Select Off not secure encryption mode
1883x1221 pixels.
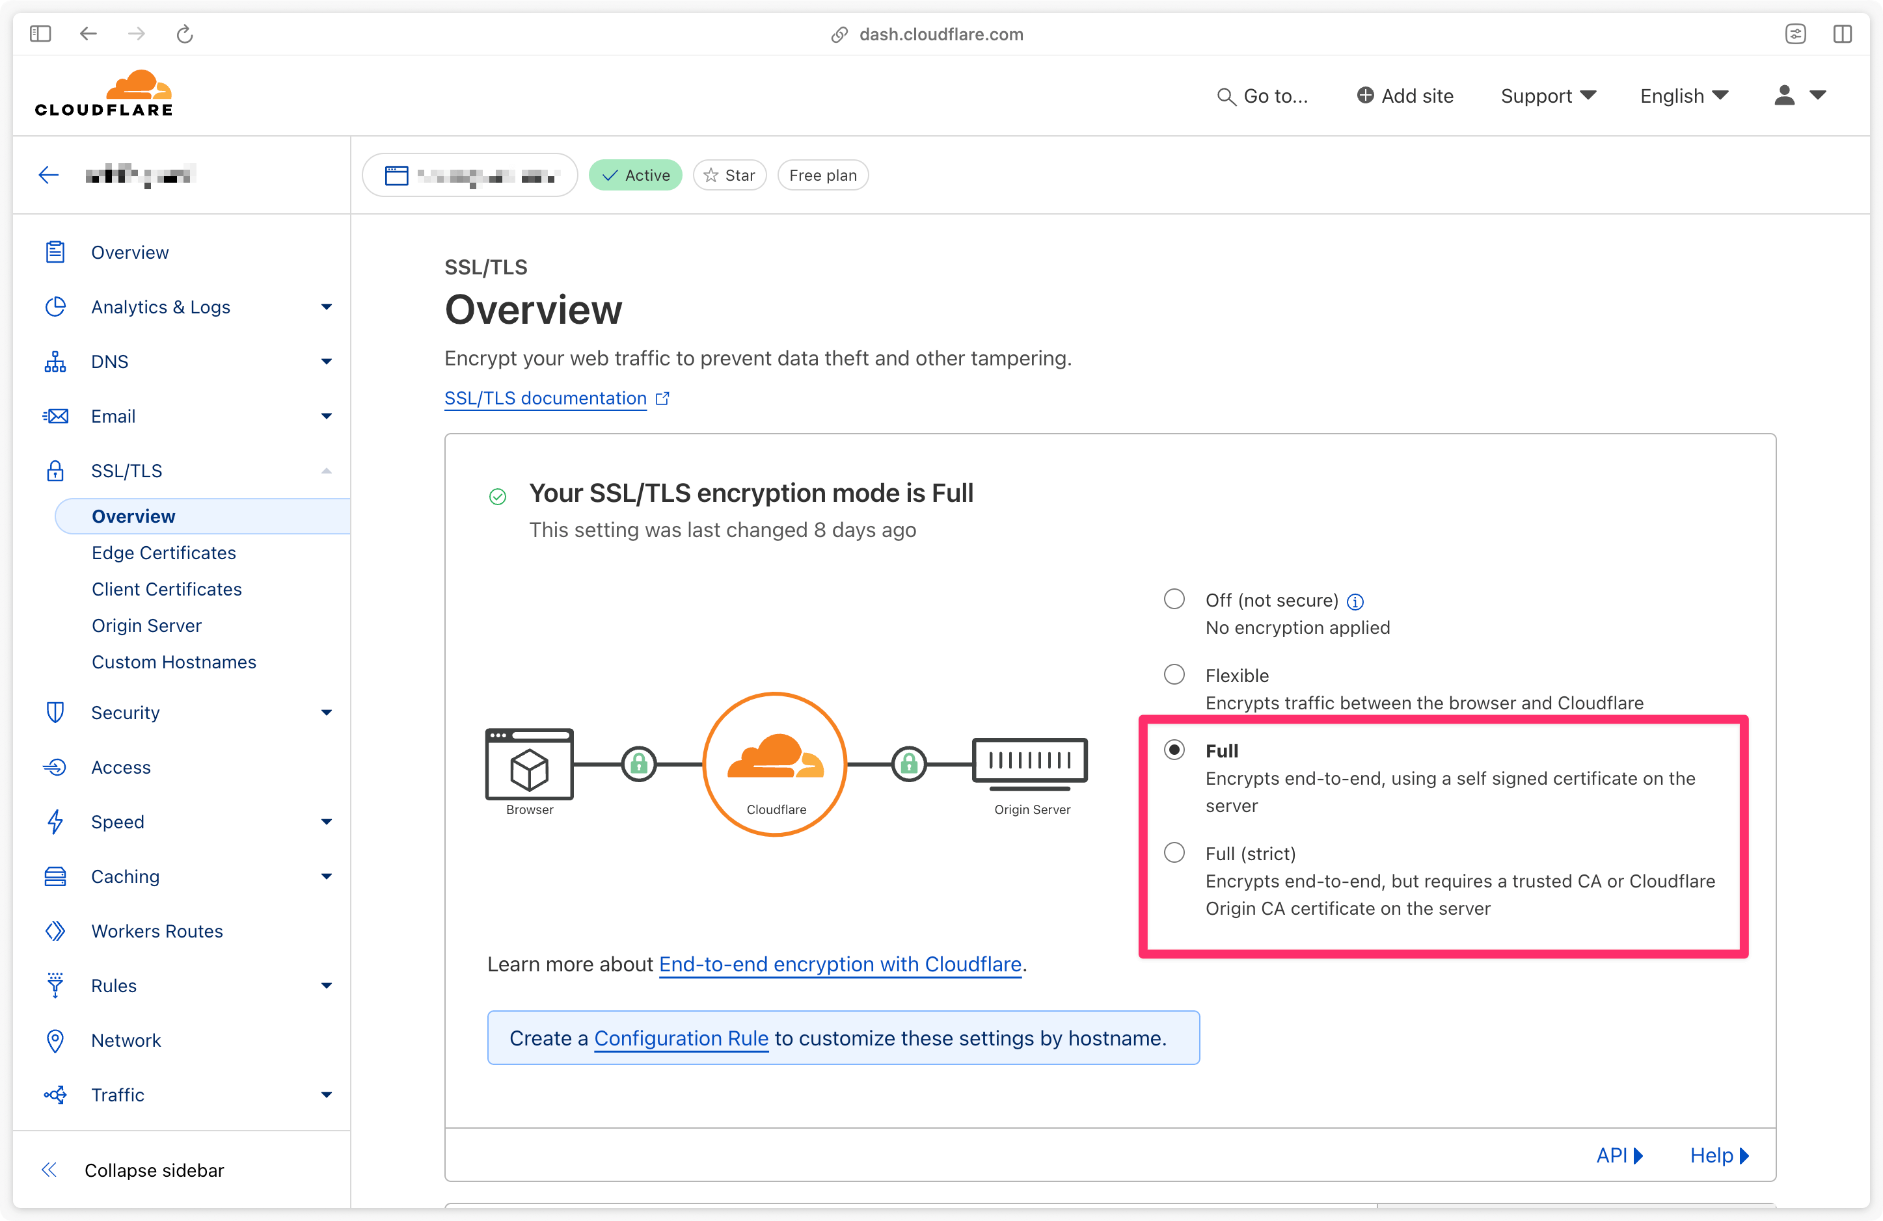tap(1173, 599)
